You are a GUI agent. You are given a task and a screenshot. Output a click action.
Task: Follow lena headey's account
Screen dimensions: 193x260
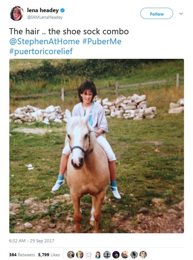point(157,13)
